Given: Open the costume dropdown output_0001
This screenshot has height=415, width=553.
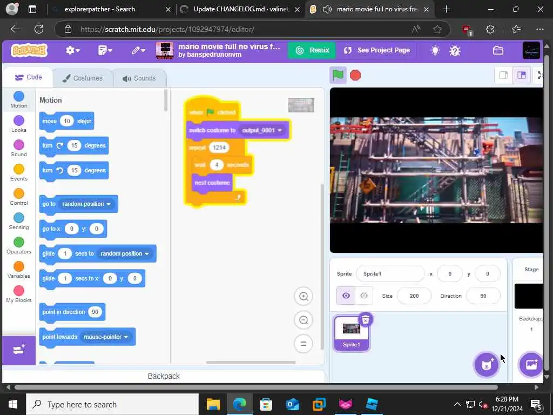Looking at the screenshot, I should pos(262,130).
